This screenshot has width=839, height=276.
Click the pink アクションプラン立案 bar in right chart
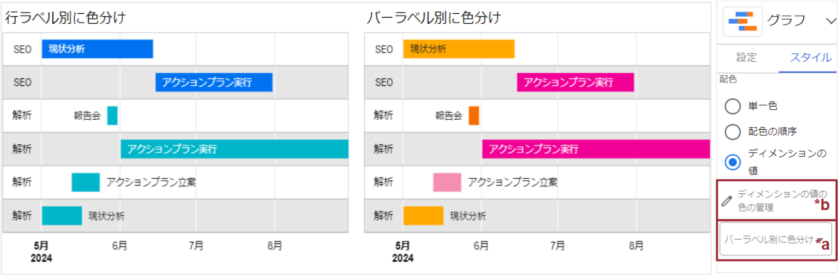(x=447, y=183)
